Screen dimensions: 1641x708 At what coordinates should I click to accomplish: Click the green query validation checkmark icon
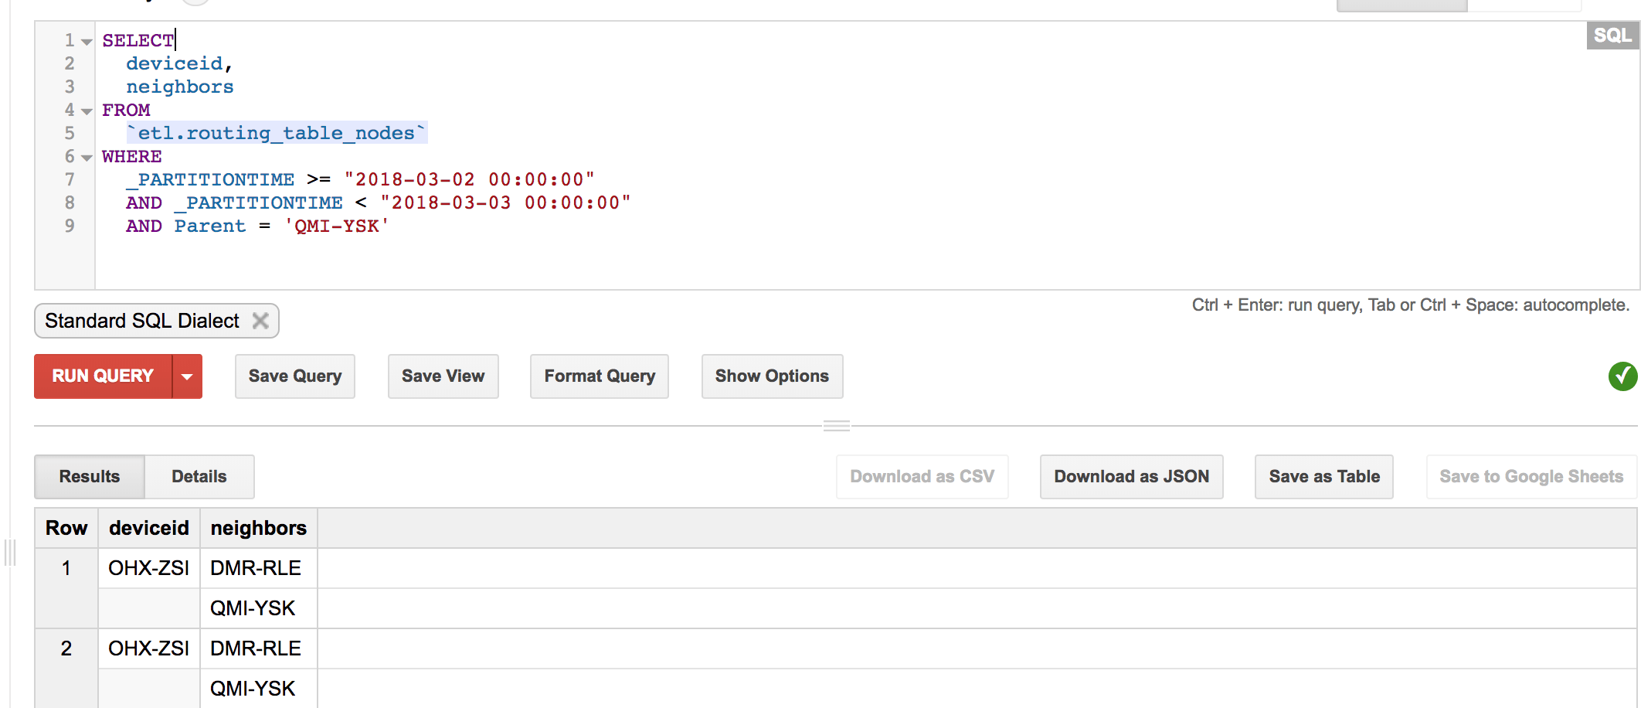[x=1622, y=376]
